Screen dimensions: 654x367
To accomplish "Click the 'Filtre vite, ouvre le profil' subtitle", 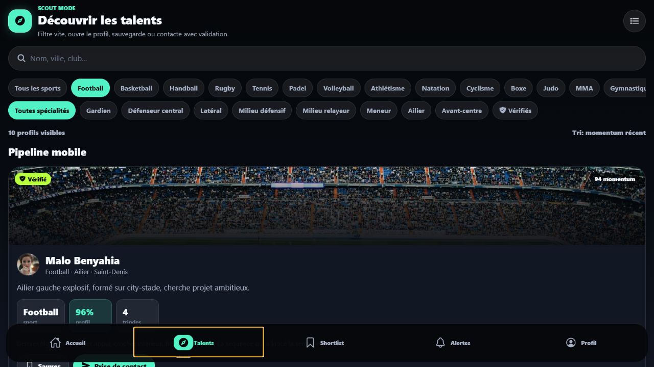I will 133,34.
